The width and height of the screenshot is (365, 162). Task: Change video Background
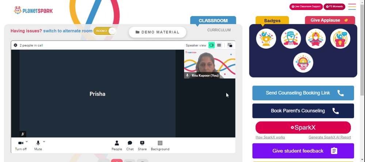(160, 146)
